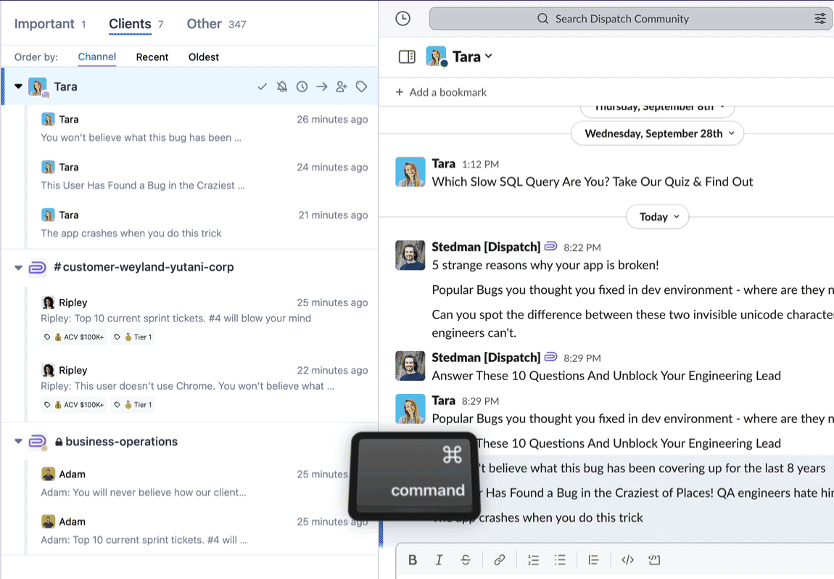This screenshot has width=834, height=579.
Task: Order by Oldest
Action: (204, 57)
